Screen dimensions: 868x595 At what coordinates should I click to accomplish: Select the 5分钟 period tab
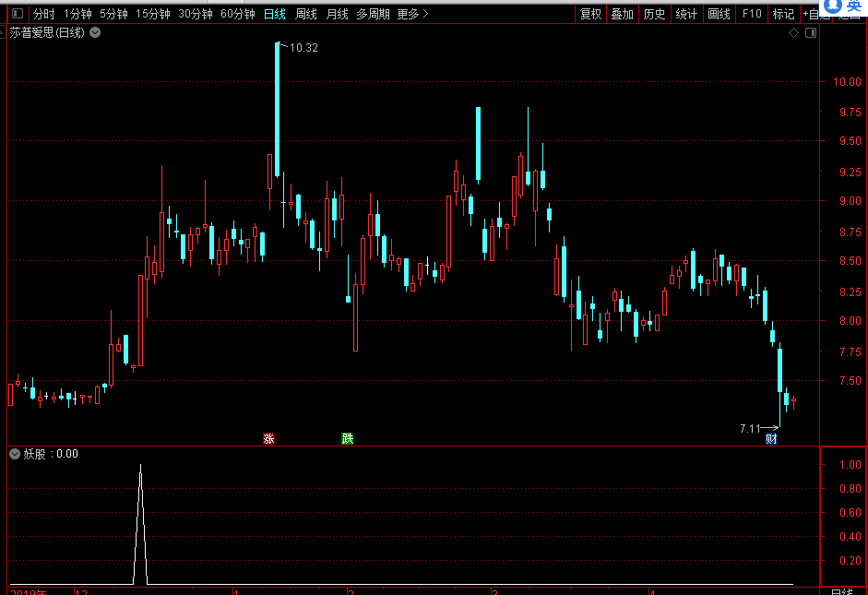113,14
